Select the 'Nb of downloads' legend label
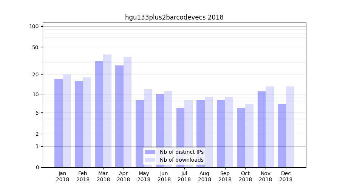The image size is (340, 188). click(181, 160)
